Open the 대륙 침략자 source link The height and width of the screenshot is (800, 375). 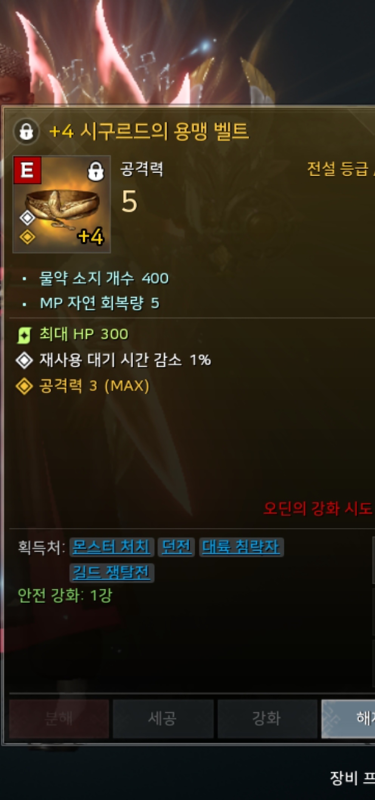241,547
